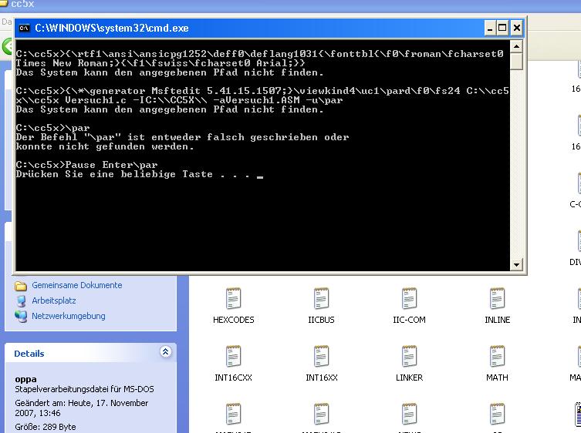Click the Details panel header text
Viewport: 581px width, 433px height.
coord(29,354)
